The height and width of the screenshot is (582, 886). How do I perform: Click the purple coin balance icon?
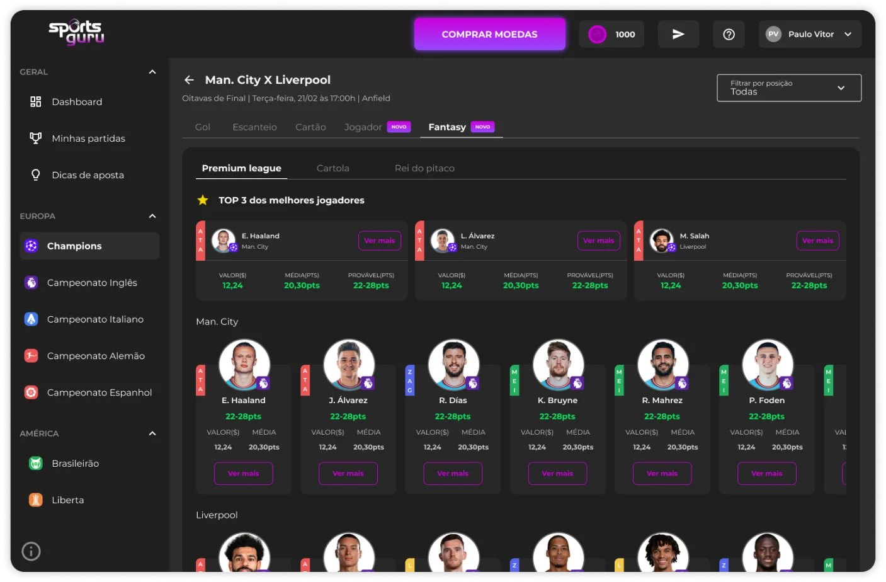597,35
